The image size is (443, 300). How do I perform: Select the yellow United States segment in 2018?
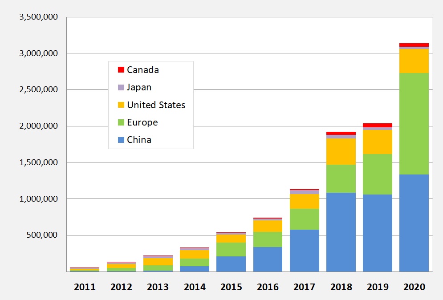(x=341, y=151)
